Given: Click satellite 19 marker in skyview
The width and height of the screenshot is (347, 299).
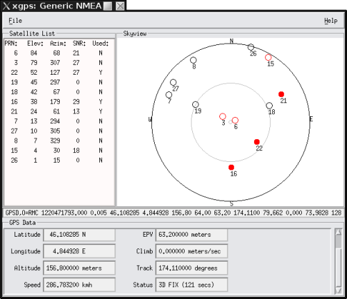Looking at the screenshot, I should point(196,105).
